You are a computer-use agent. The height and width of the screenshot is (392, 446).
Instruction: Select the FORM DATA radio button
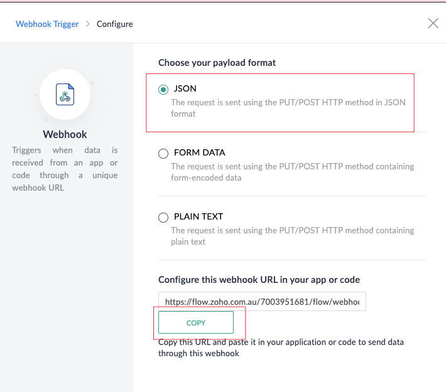[x=163, y=154]
